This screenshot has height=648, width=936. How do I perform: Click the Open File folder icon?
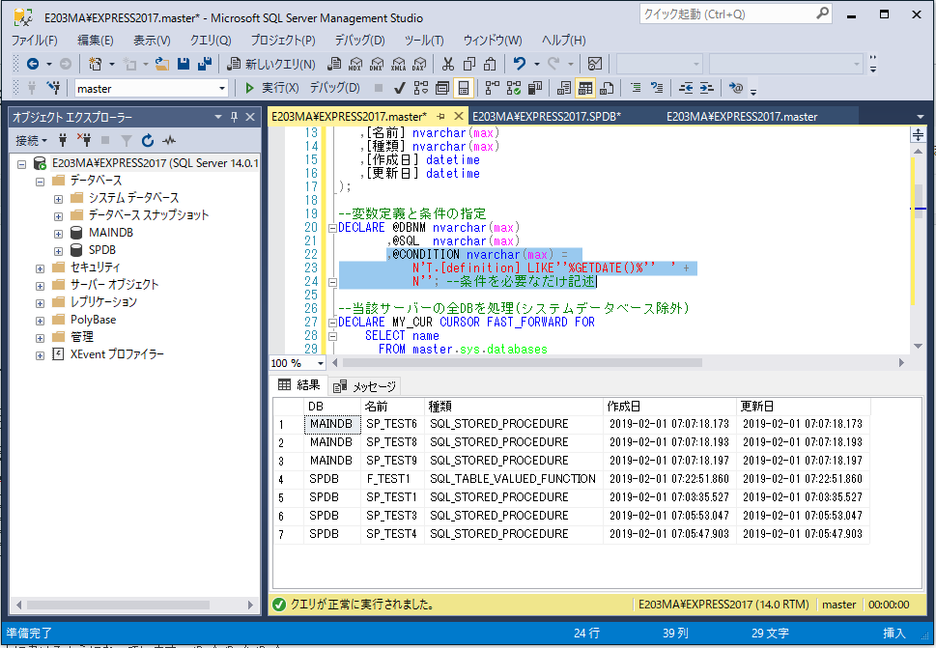(161, 64)
